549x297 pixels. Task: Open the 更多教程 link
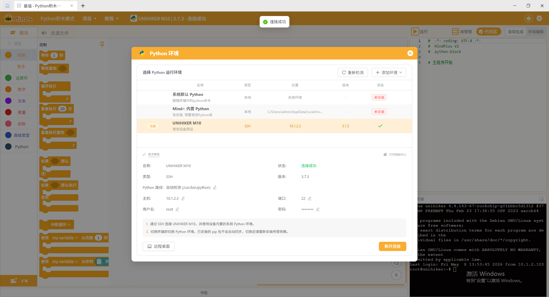click(x=154, y=155)
